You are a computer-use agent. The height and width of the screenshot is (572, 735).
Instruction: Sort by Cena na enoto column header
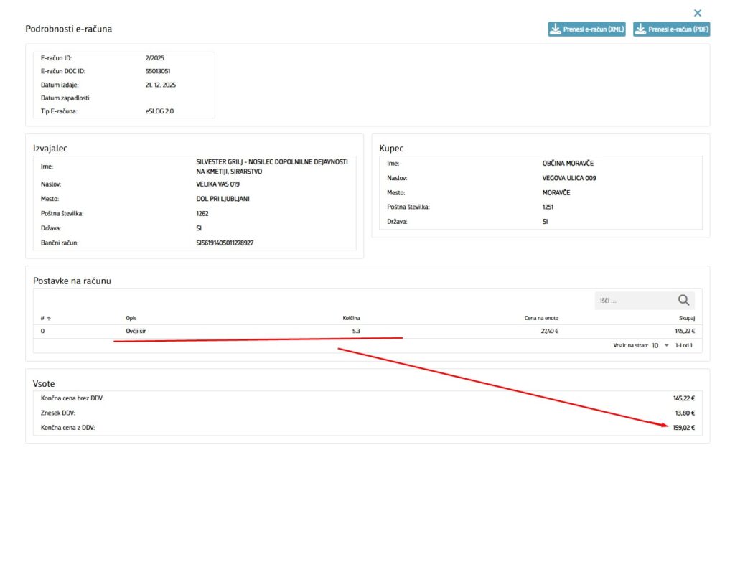pos(541,317)
